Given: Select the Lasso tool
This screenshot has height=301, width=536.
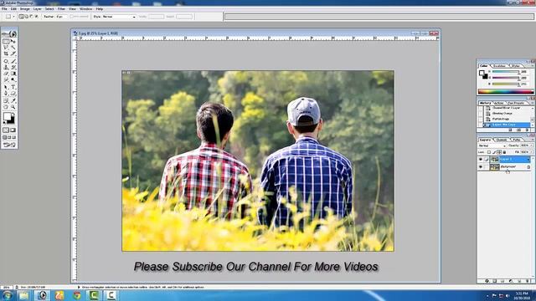Looking at the screenshot, I should click(x=6, y=47).
